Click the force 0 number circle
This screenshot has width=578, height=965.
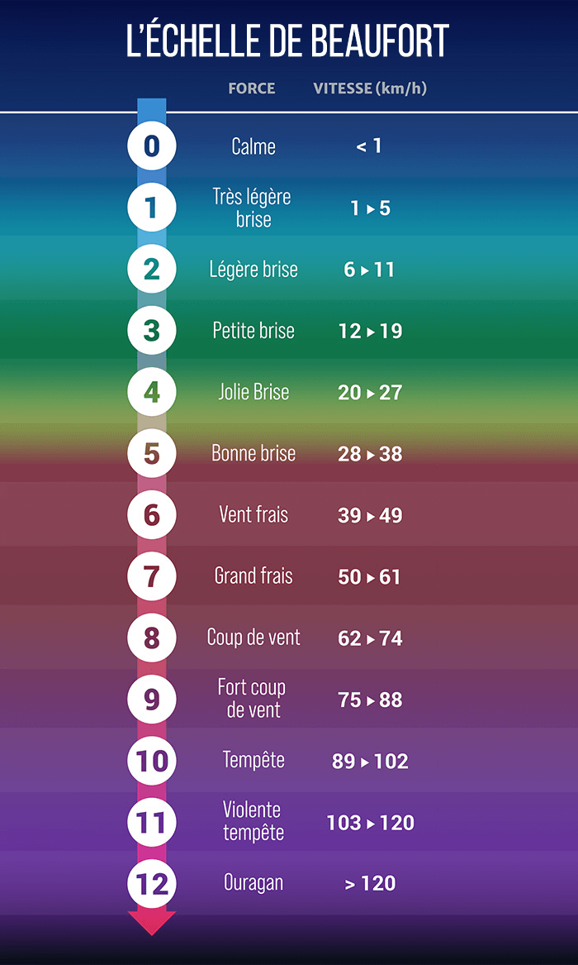click(151, 146)
